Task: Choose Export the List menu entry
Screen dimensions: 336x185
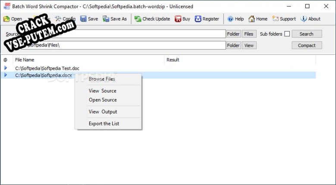Action: click(x=108, y=123)
